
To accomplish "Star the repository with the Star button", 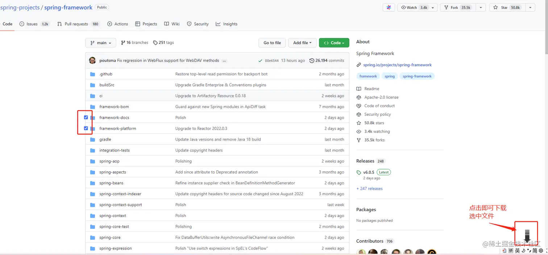I will click(x=507, y=8).
